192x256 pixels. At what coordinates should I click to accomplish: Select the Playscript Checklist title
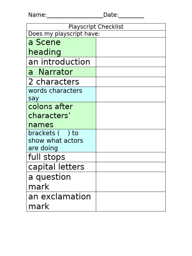pyautogui.click(x=96, y=27)
